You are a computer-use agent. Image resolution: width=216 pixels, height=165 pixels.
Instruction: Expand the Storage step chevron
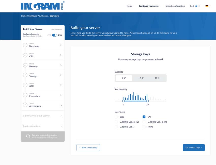click(x=61, y=75)
